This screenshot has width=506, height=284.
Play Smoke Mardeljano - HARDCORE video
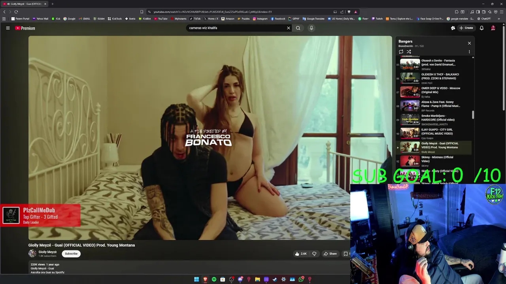click(x=435, y=120)
